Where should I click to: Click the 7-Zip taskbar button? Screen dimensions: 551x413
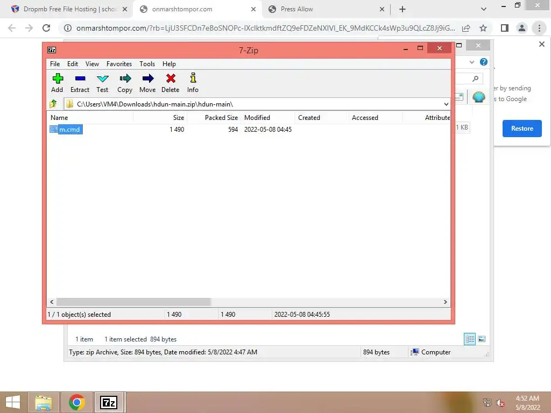tap(109, 402)
